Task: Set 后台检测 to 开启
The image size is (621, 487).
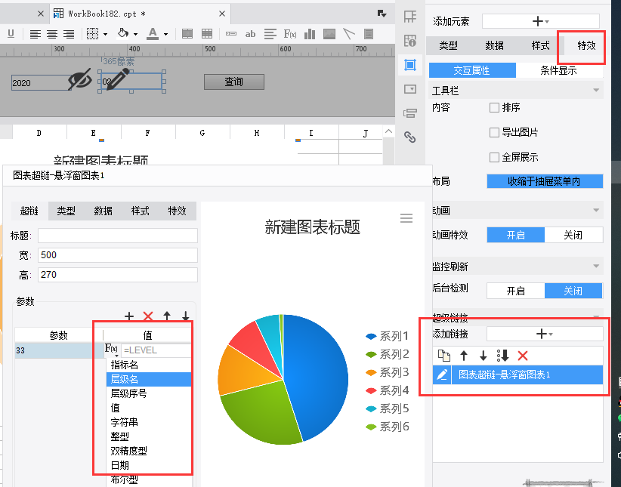Action: click(516, 291)
